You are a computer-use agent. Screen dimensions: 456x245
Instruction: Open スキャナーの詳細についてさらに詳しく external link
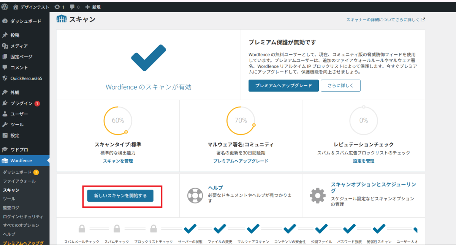385,20
